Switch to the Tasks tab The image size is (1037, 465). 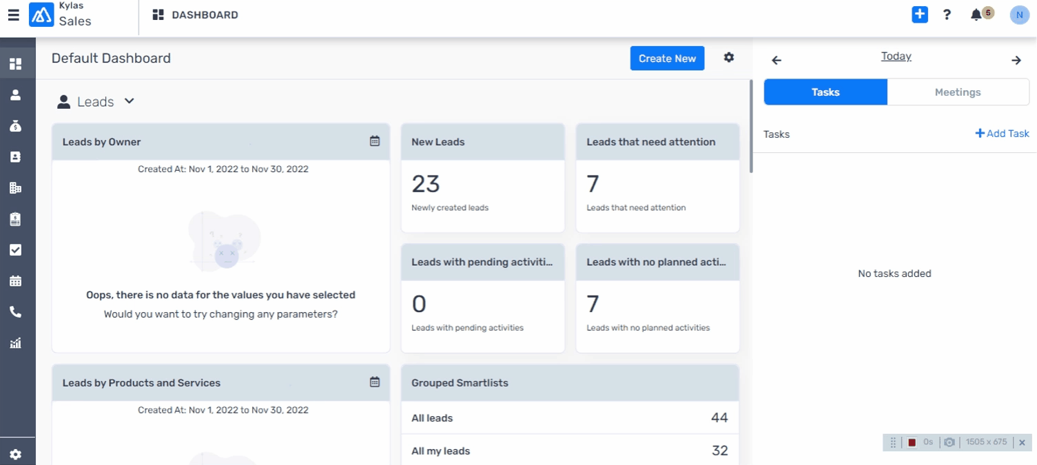point(825,92)
